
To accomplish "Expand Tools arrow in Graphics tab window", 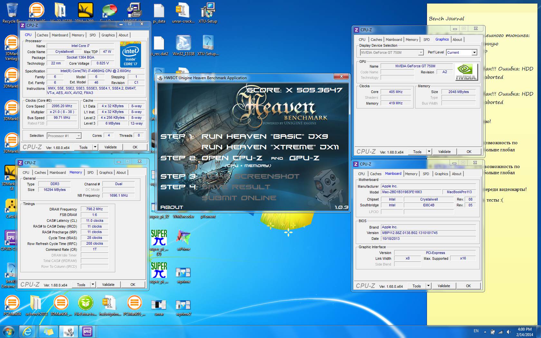I will pyautogui.click(x=429, y=152).
